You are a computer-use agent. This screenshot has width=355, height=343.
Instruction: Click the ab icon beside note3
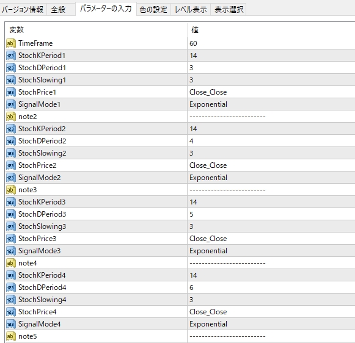11,190
